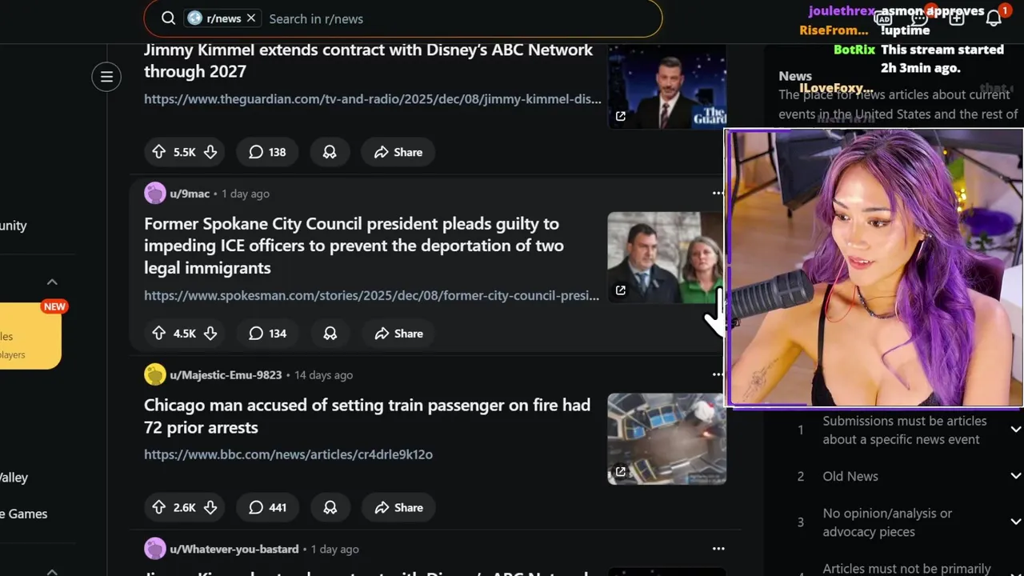Open the Chicago man accused post title
The image size is (1024, 576).
pyautogui.click(x=367, y=416)
